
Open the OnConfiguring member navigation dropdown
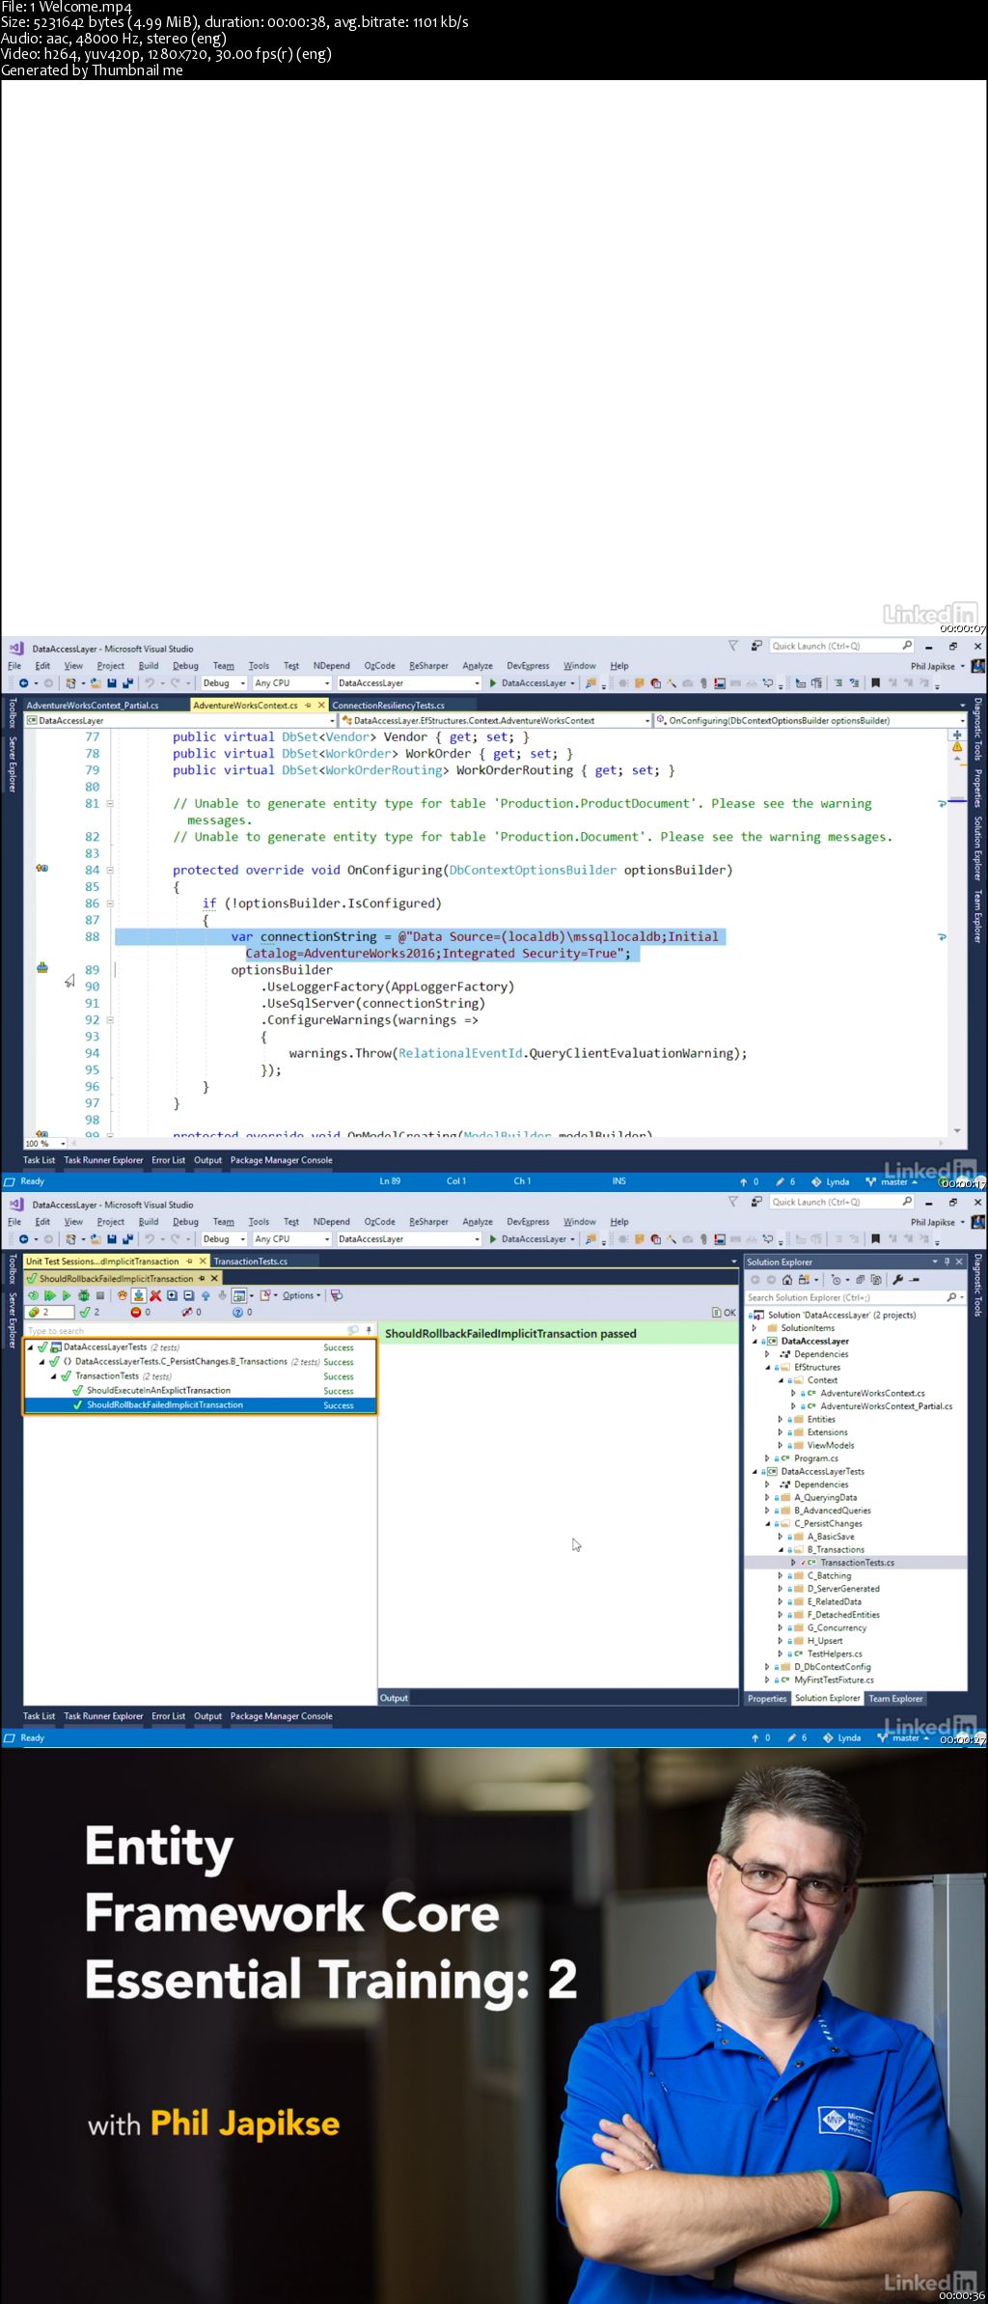[810, 720]
